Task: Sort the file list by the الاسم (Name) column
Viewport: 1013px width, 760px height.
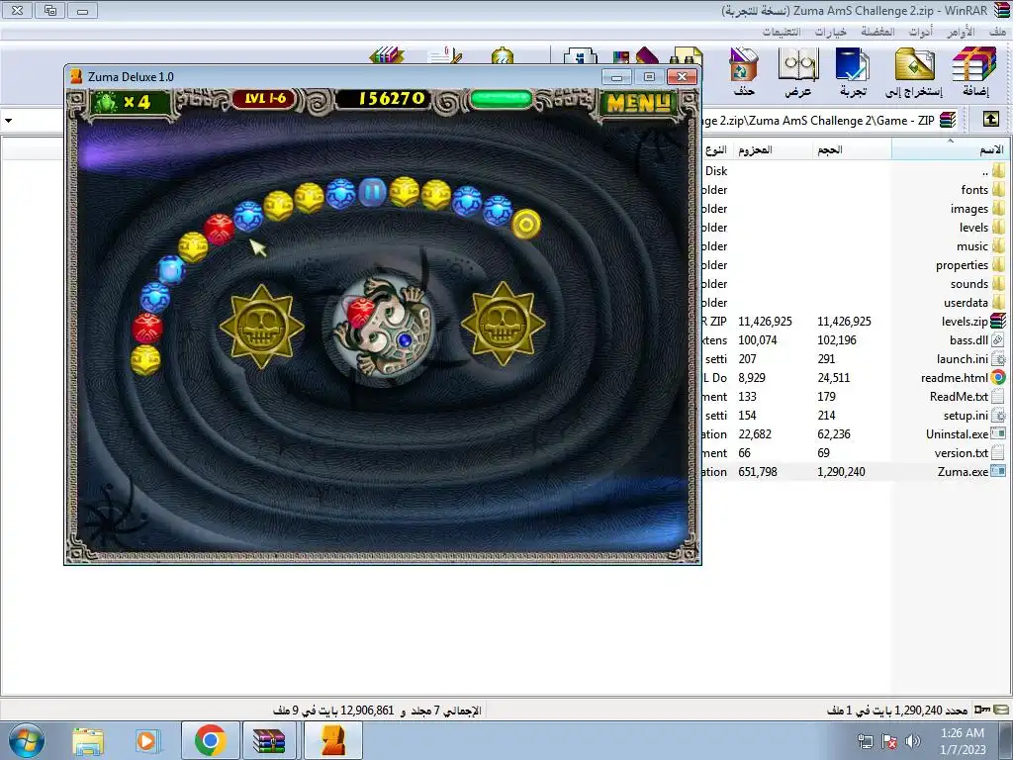Action: 950,150
